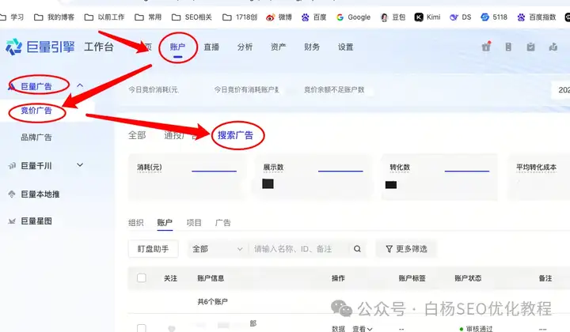
Task: Open the 查看 dropdown in account row
Action: coord(363,329)
